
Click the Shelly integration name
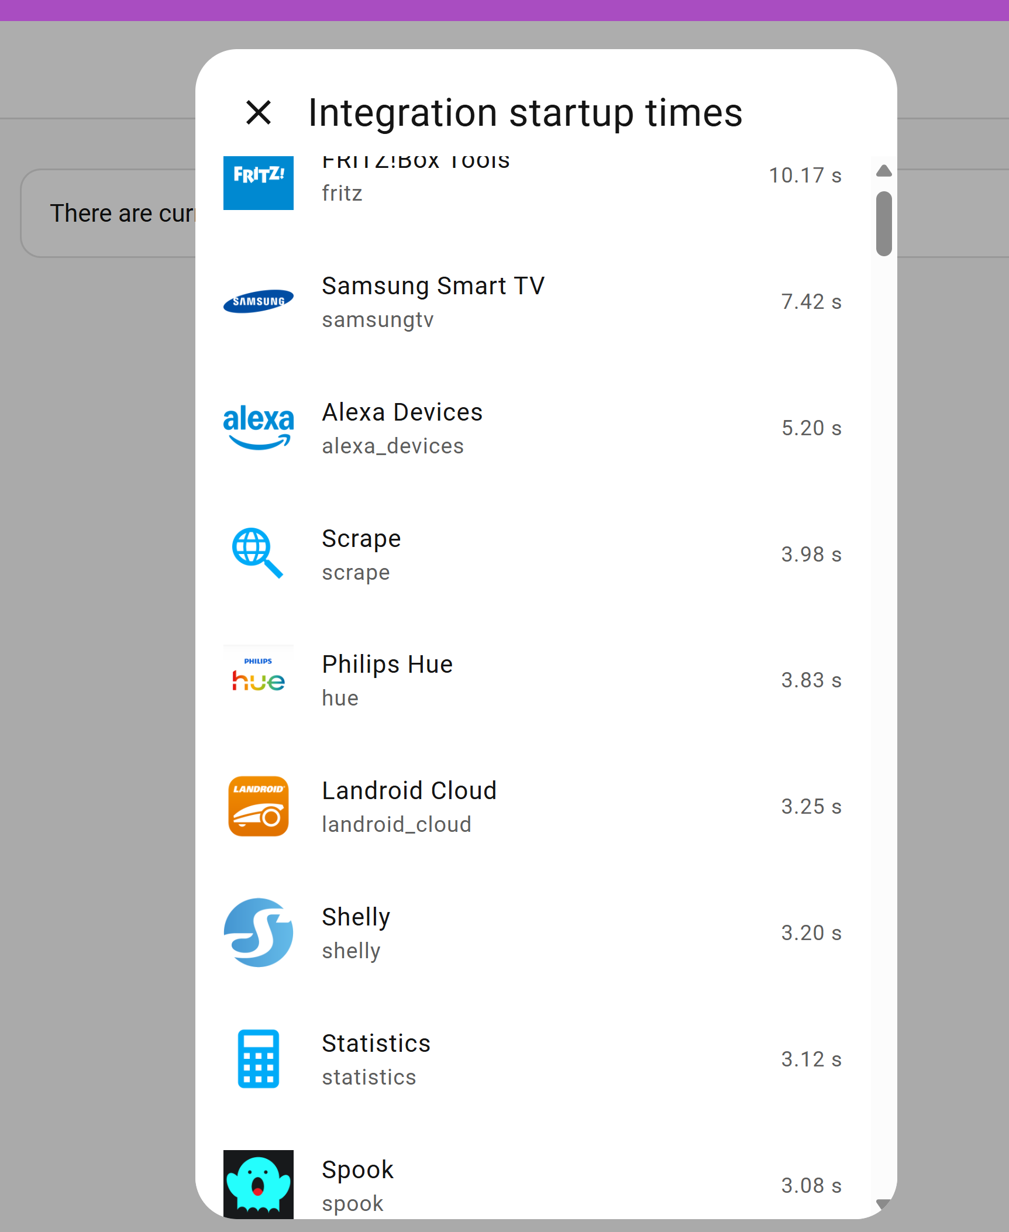(356, 917)
